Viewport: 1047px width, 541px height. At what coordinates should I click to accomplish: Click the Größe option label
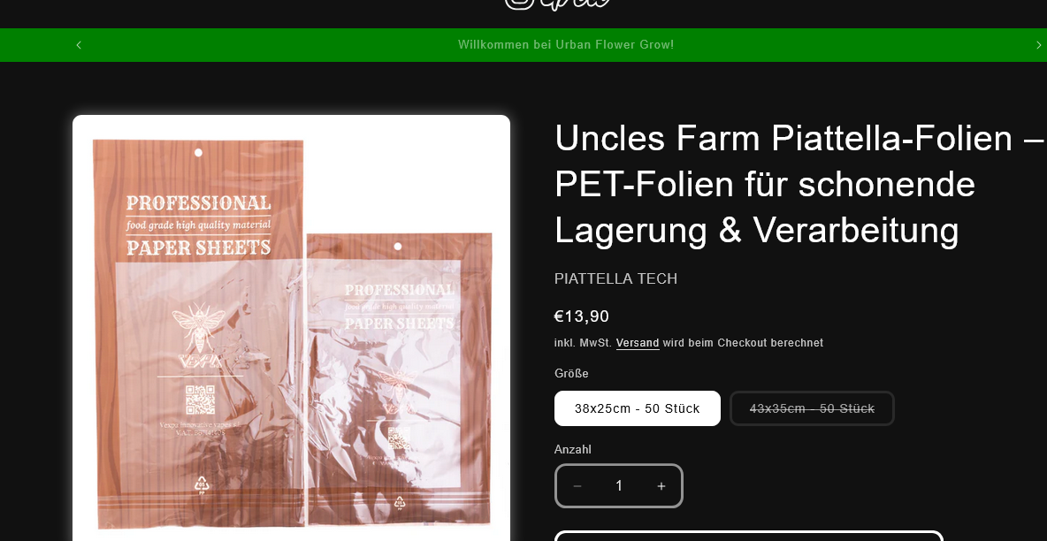[571, 373]
